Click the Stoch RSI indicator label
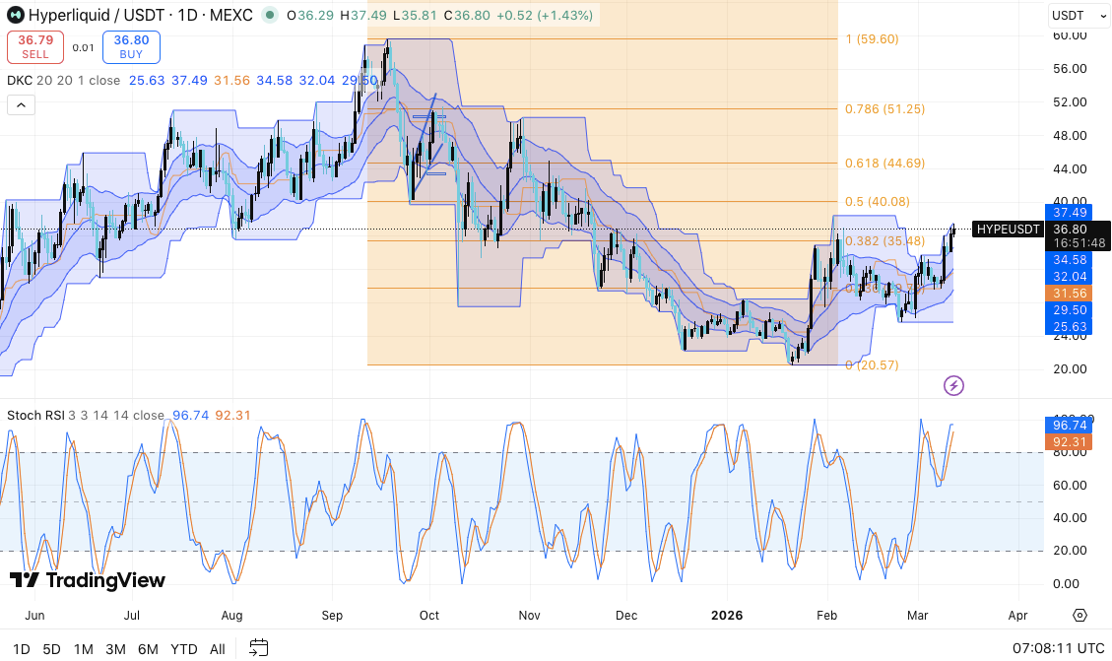This screenshot has width=1112, height=661. pos(35,416)
